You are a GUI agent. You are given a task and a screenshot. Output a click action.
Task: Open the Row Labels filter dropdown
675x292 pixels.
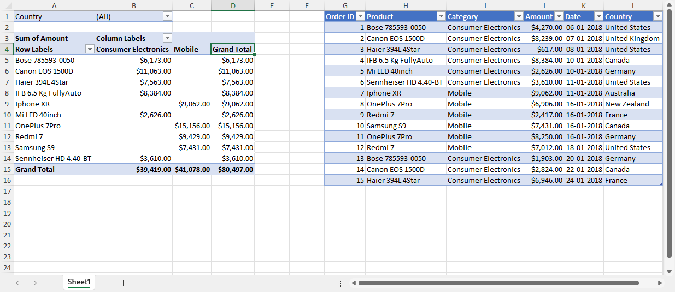90,49
